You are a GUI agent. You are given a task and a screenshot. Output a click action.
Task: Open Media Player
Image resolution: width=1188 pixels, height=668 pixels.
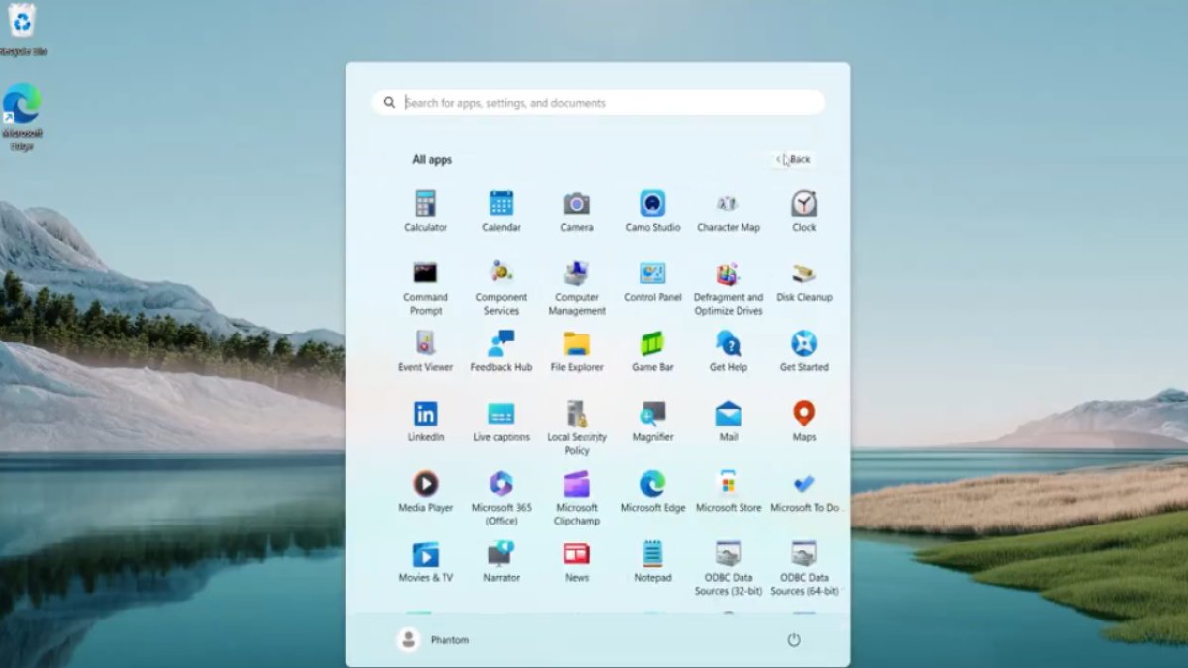426,492
